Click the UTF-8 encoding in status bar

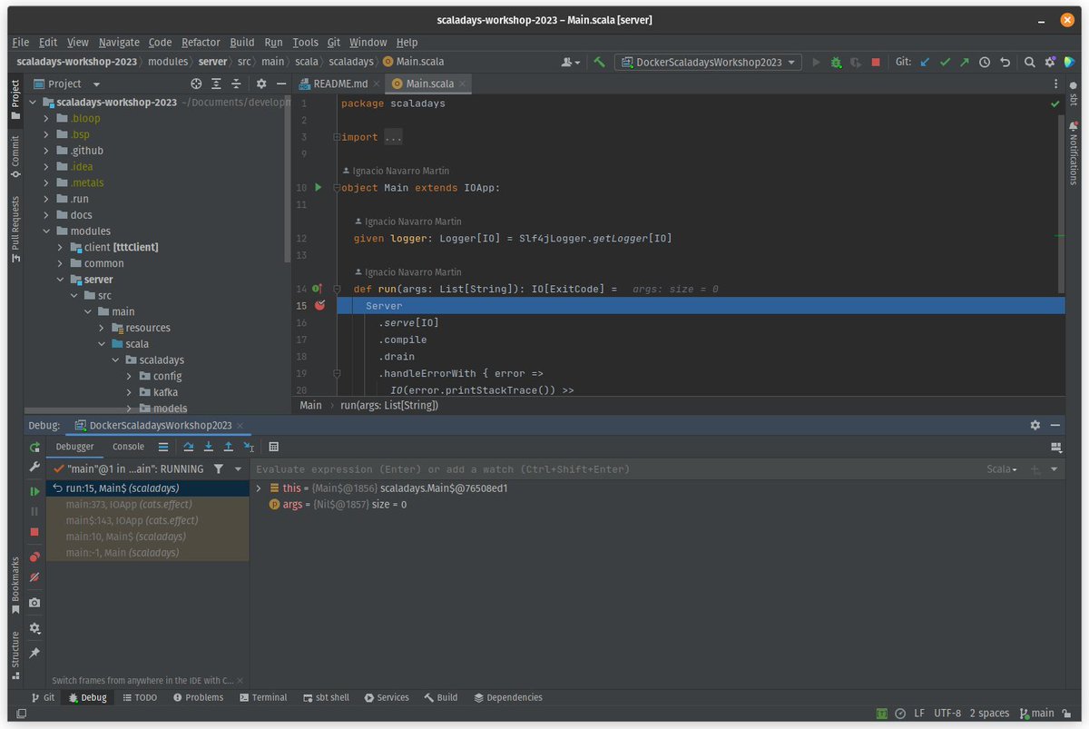[946, 713]
